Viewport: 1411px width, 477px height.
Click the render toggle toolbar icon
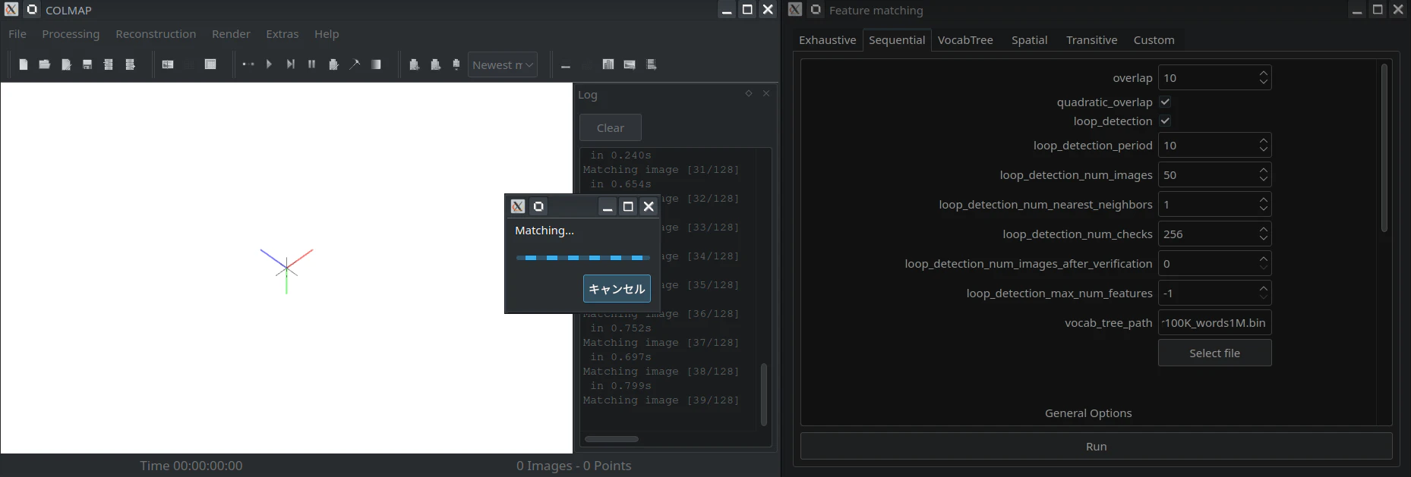click(x=414, y=64)
